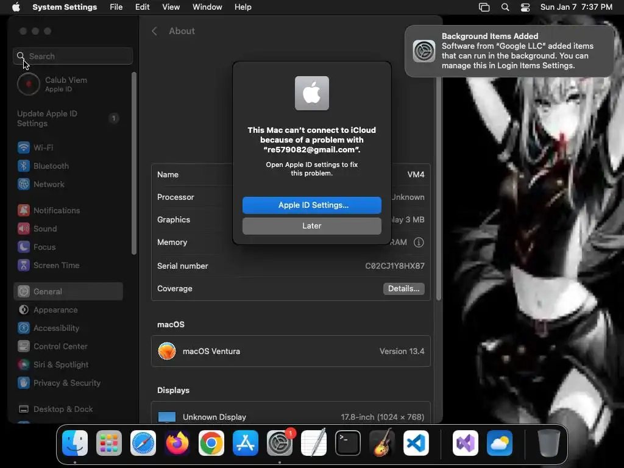This screenshot has width=624, height=468.
Task: Open Accessibility settings in sidebar
Action: tap(68, 328)
